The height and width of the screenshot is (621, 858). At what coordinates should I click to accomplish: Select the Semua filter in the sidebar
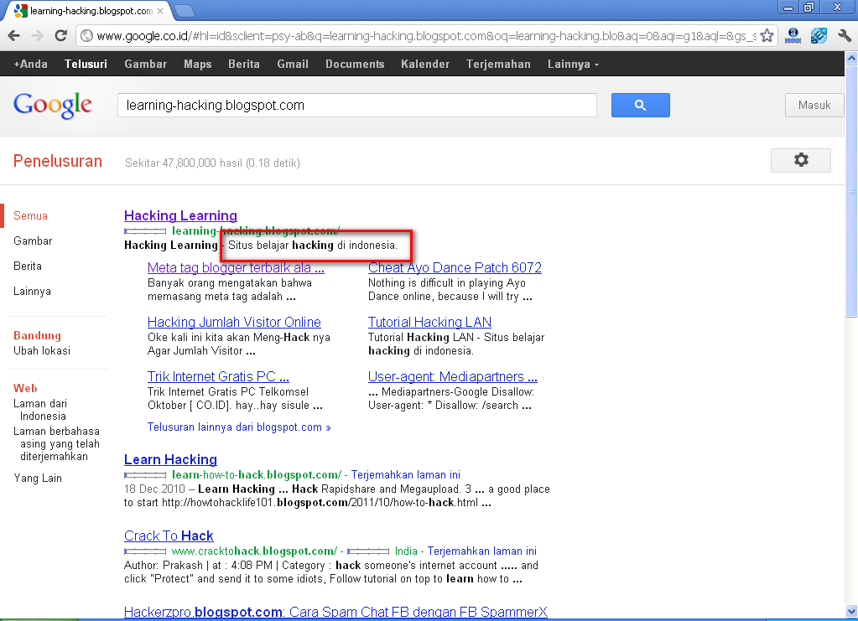coord(31,215)
